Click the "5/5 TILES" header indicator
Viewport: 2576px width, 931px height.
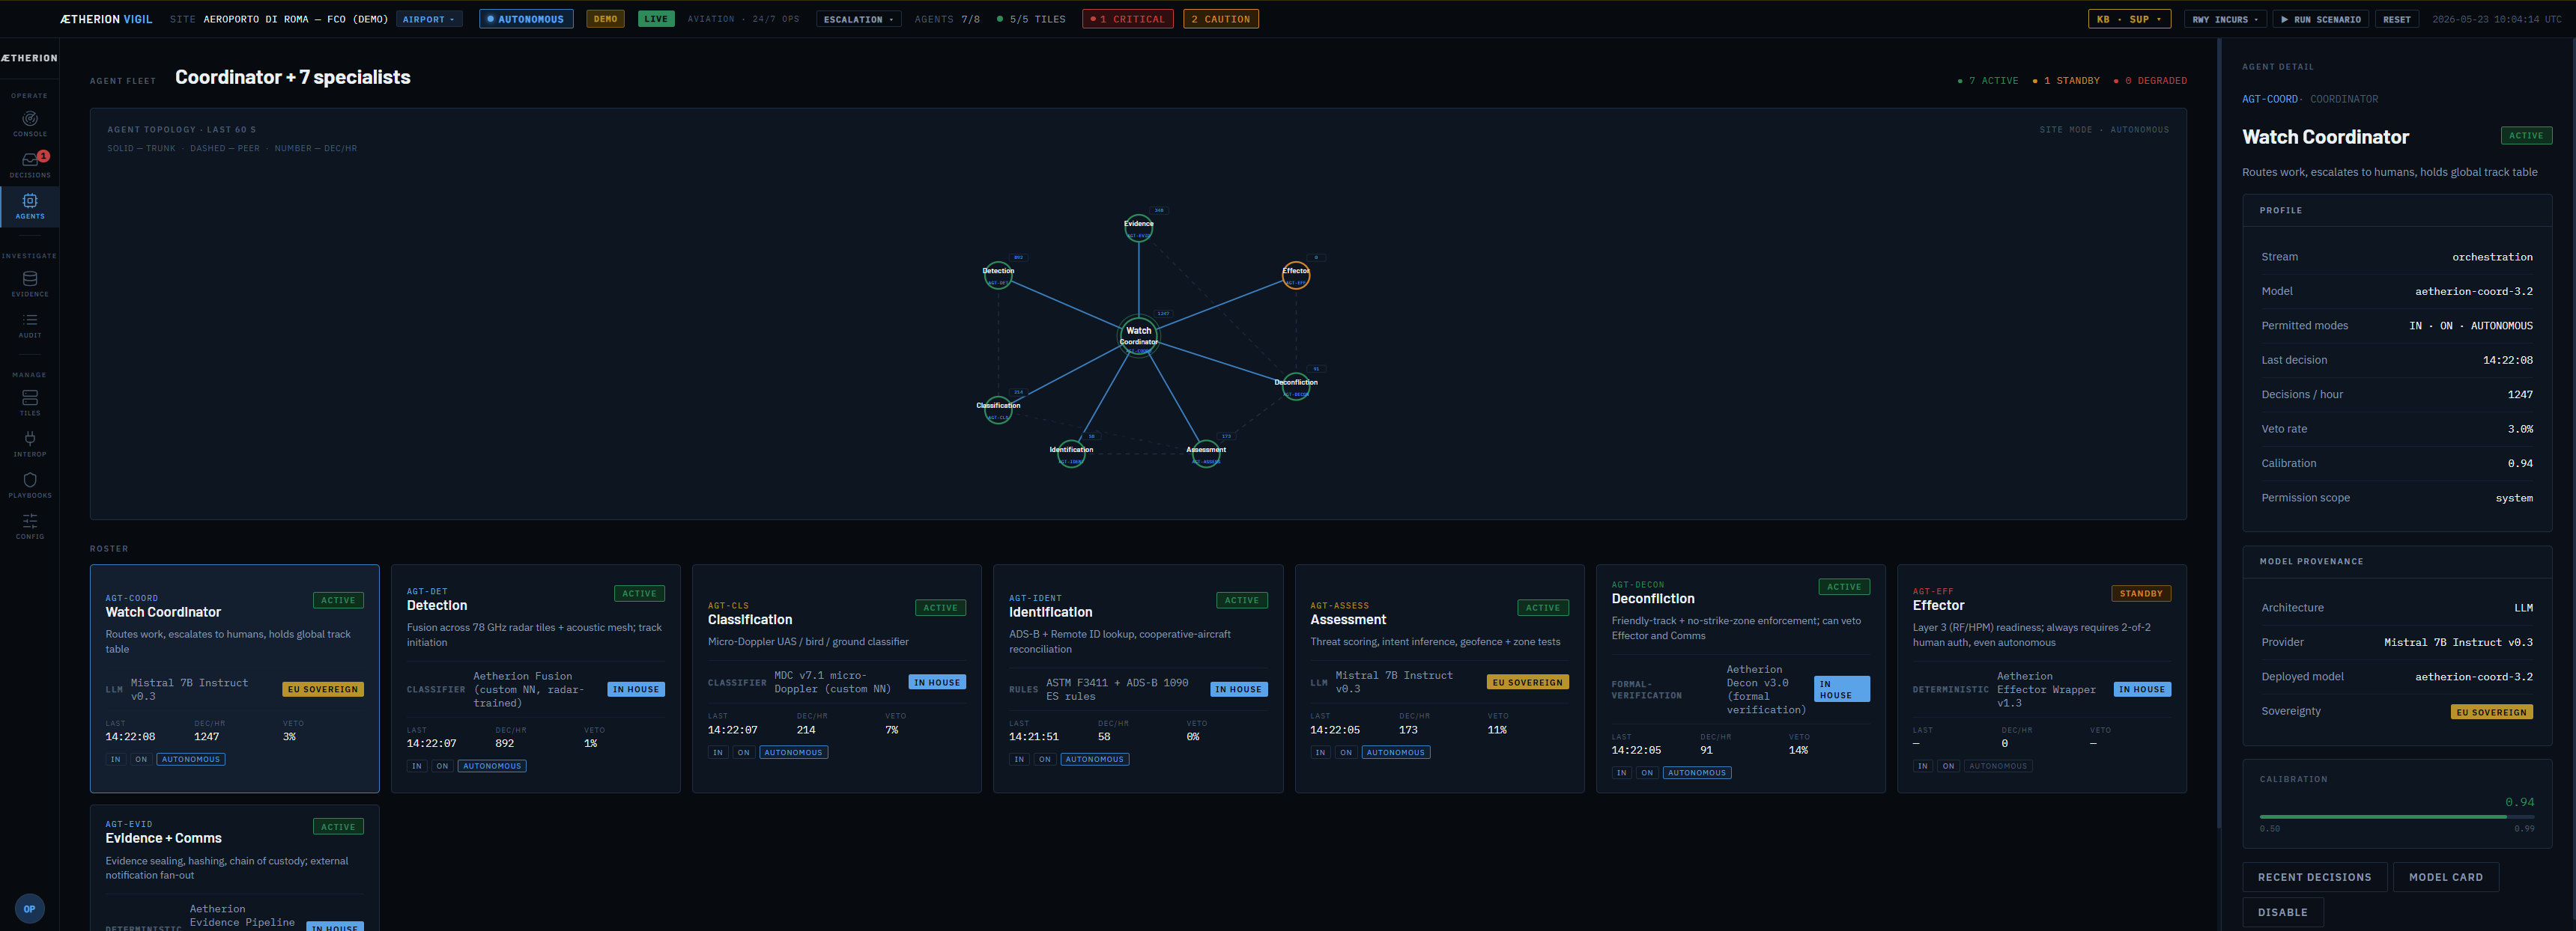point(1031,19)
